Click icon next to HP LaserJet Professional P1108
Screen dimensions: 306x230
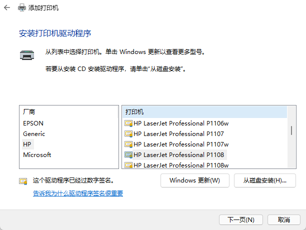click(x=128, y=154)
